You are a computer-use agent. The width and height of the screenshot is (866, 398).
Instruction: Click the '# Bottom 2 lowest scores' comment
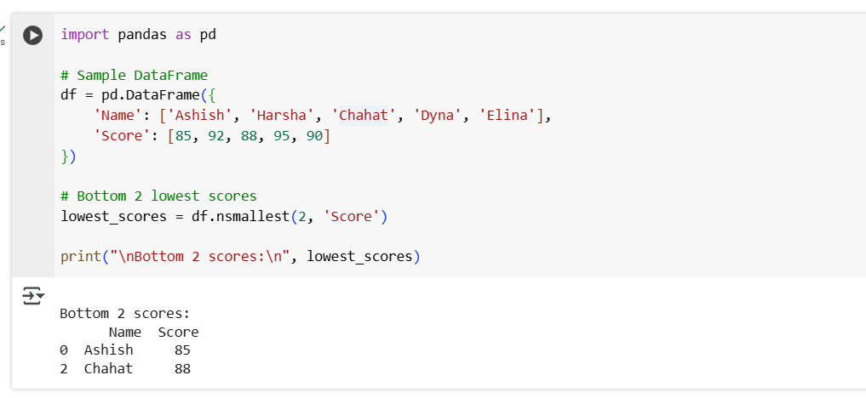pyautogui.click(x=158, y=196)
